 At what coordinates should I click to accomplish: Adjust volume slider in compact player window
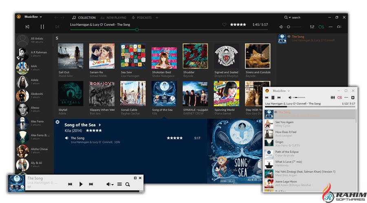[298, 97]
